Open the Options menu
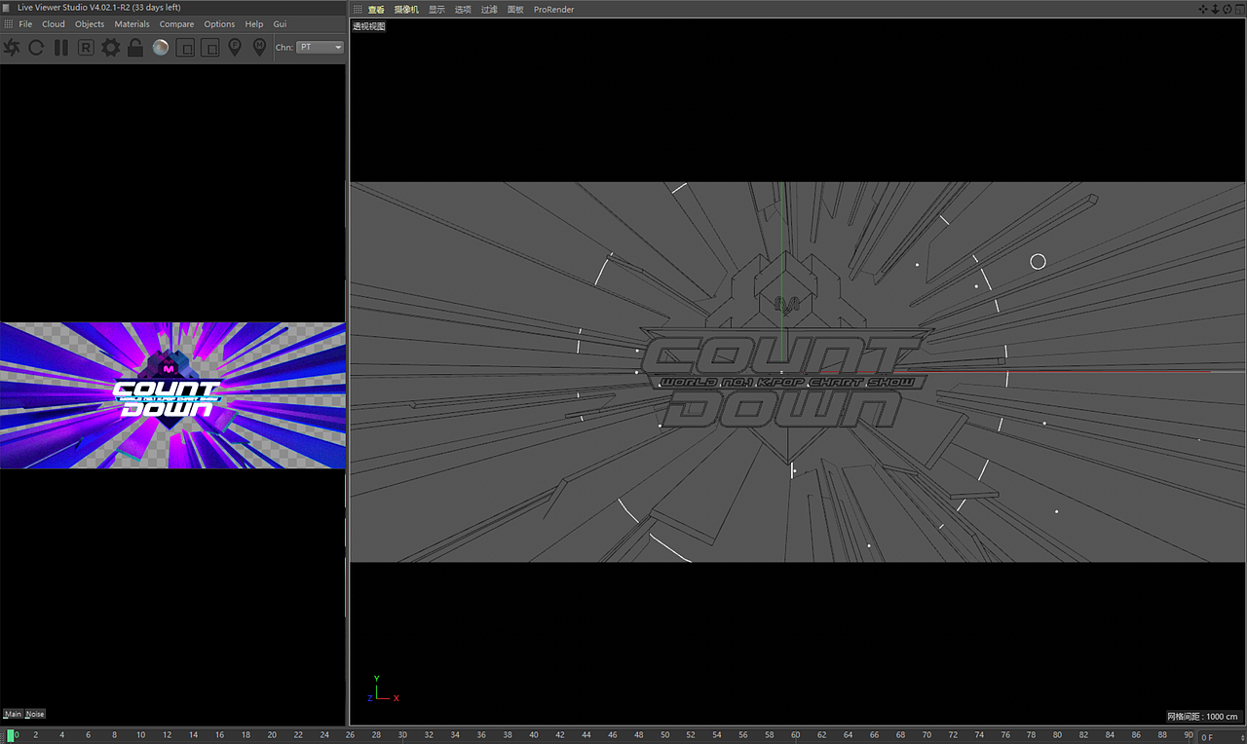1247x744 pixels. click(219, 24)
